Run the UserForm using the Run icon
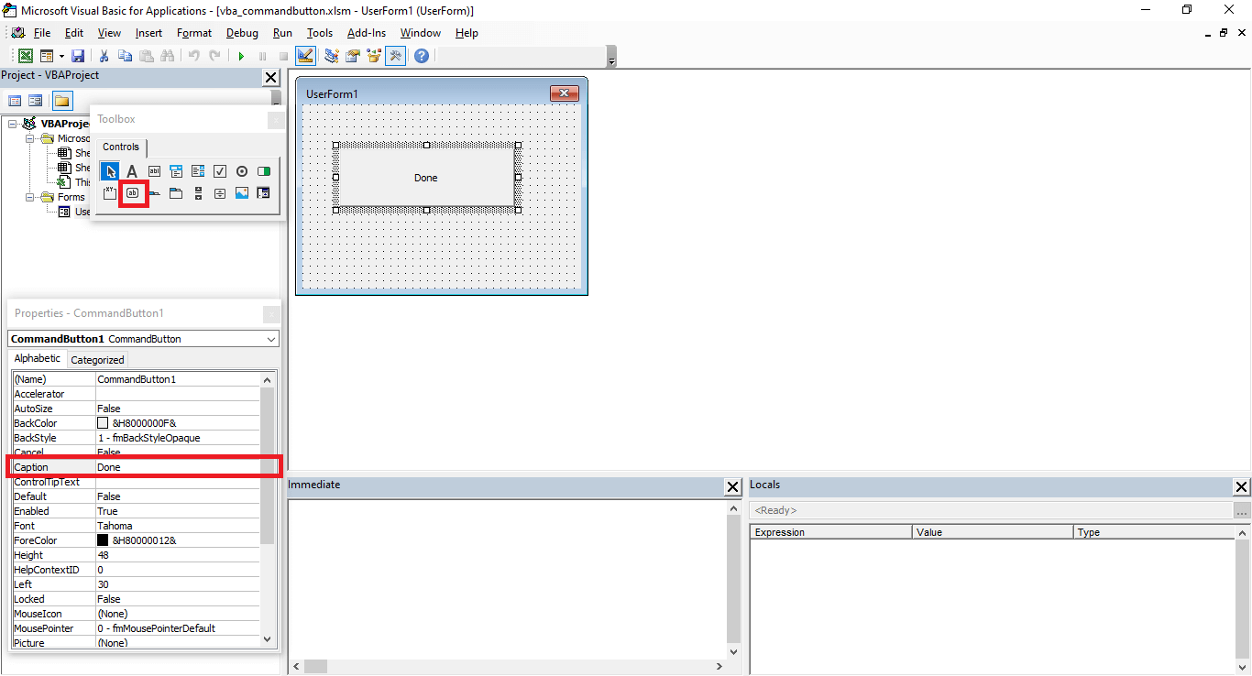The height and width of the screenshot is (676, 1252). tap(241, 55)
